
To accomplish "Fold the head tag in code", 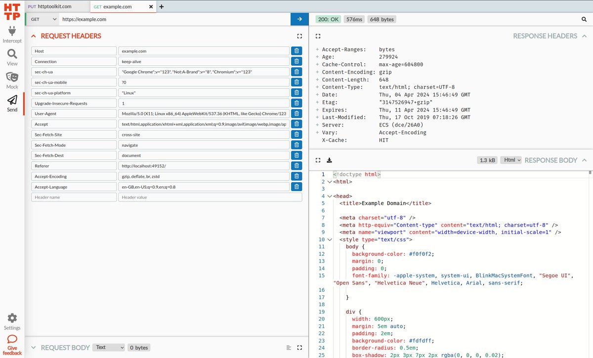I will coord(330,196).
